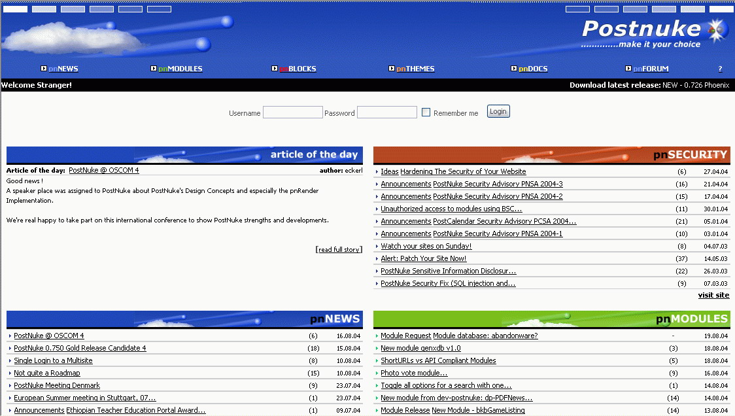
Task: Click the Login button
Action: [498, 112]
